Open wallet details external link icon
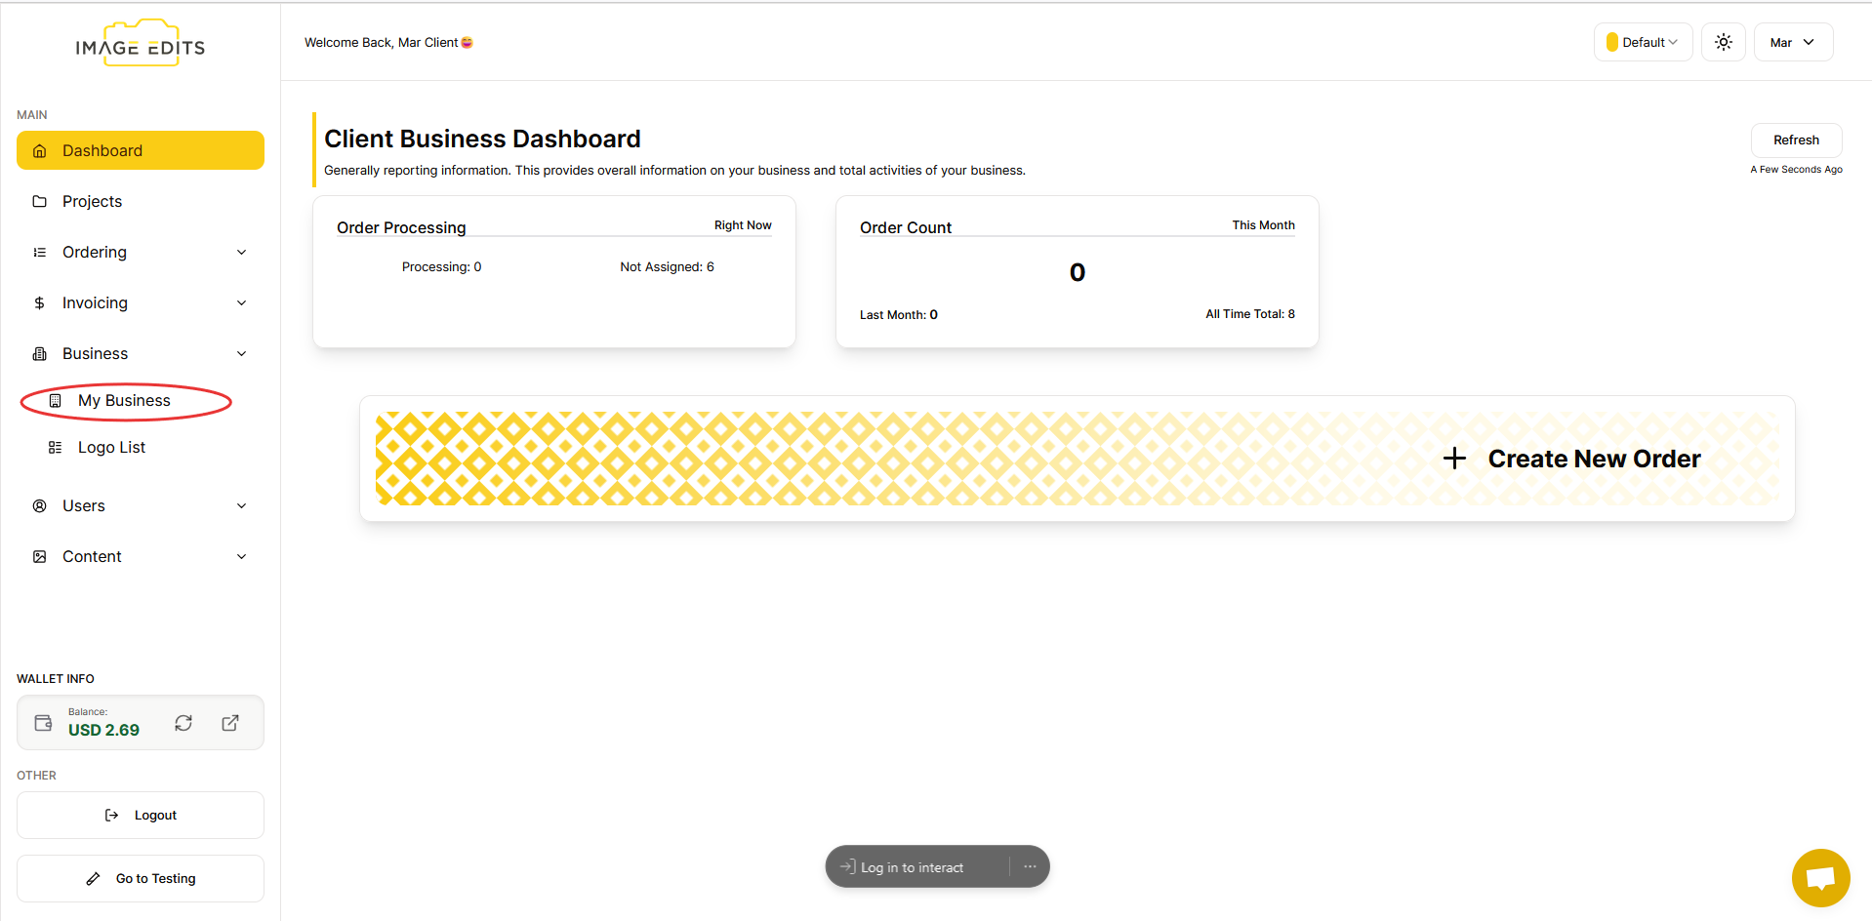Viewport: 1872px width, 921px height. point(230,723)
